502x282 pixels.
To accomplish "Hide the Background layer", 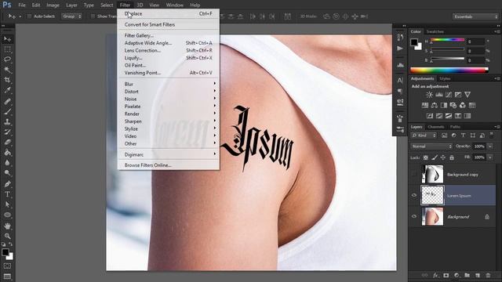I will point(414,216).
